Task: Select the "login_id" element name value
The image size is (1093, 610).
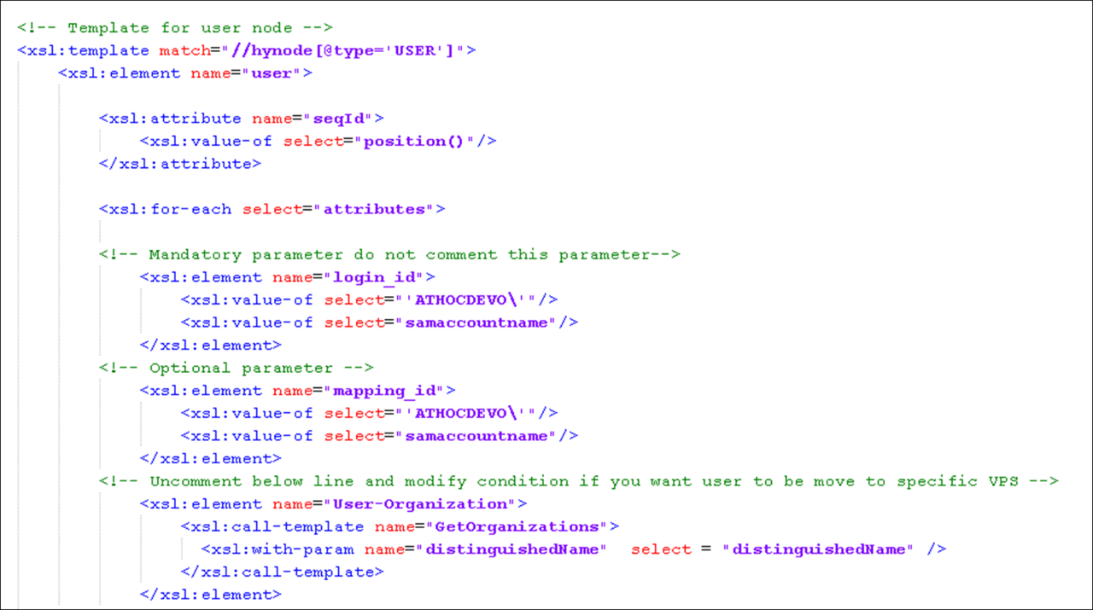Action: point(374,277)
